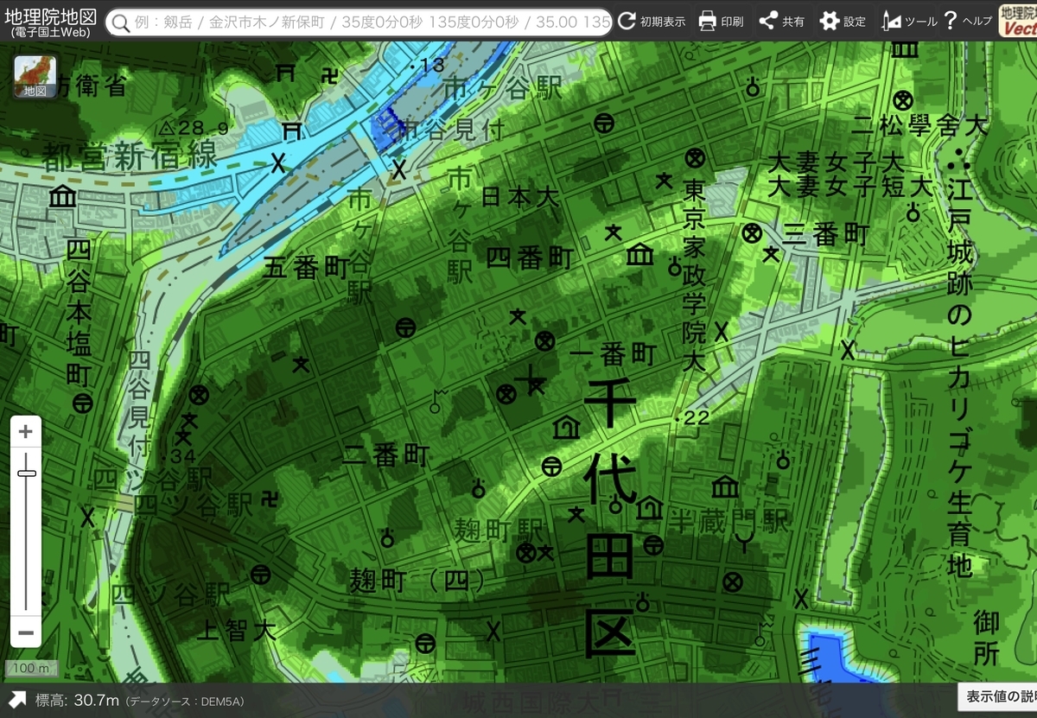This screenshot has width=1037, height=718.
Task: Open 設定 settings
Action: point(843,22)
